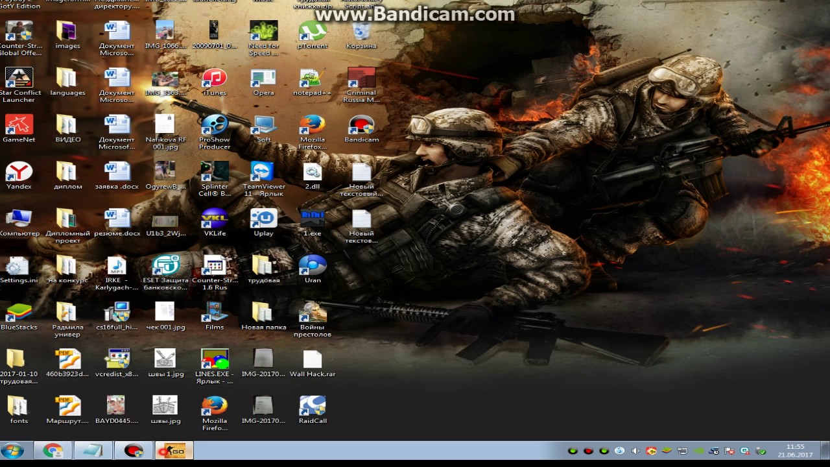Select the чек 001.jpg image
The image size is (830, 467).
(x=165, y=316)
